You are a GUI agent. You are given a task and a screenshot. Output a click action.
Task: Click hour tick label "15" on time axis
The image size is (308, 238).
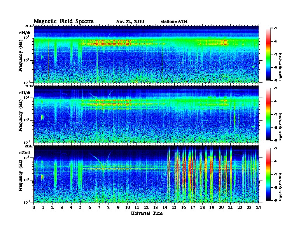click(x=174, y=207)
